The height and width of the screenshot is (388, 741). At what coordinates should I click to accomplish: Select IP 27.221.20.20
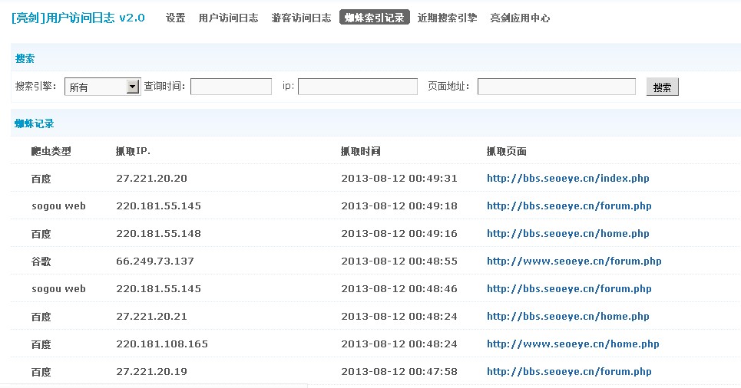[152, 179]
